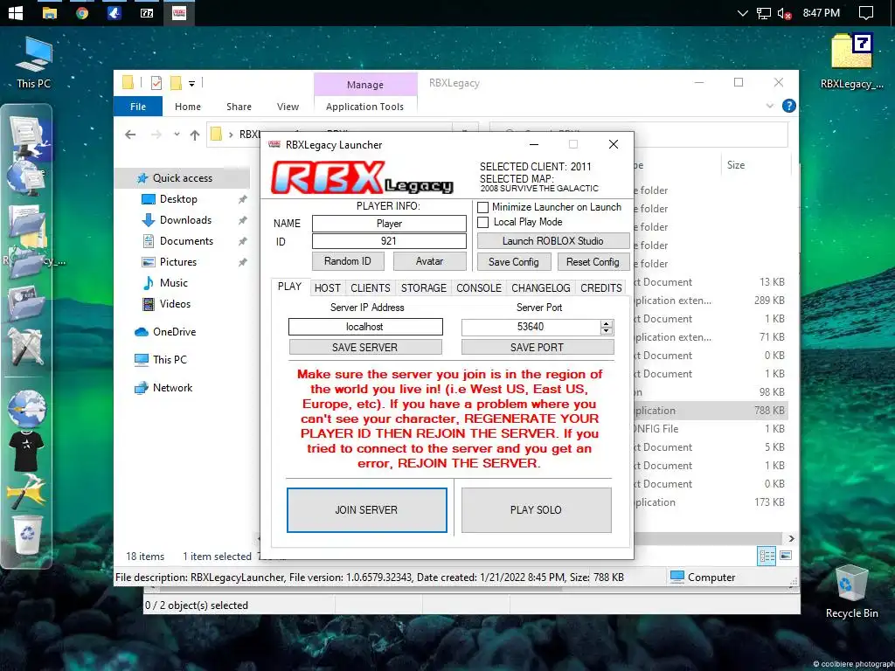Open recent locations dropdown in Explorer
The height and width of the screenshot is (671, 895).
177,135
